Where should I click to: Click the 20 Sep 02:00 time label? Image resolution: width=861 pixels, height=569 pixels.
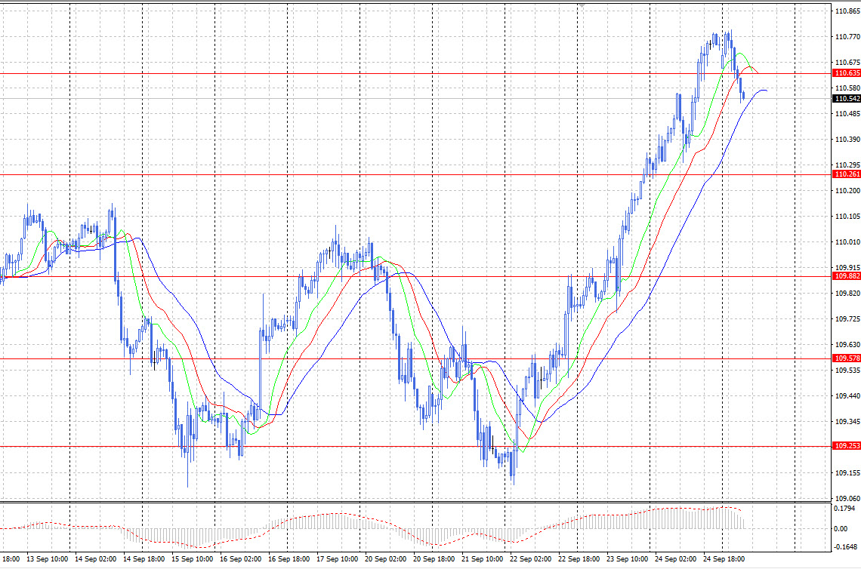(385, 558)
